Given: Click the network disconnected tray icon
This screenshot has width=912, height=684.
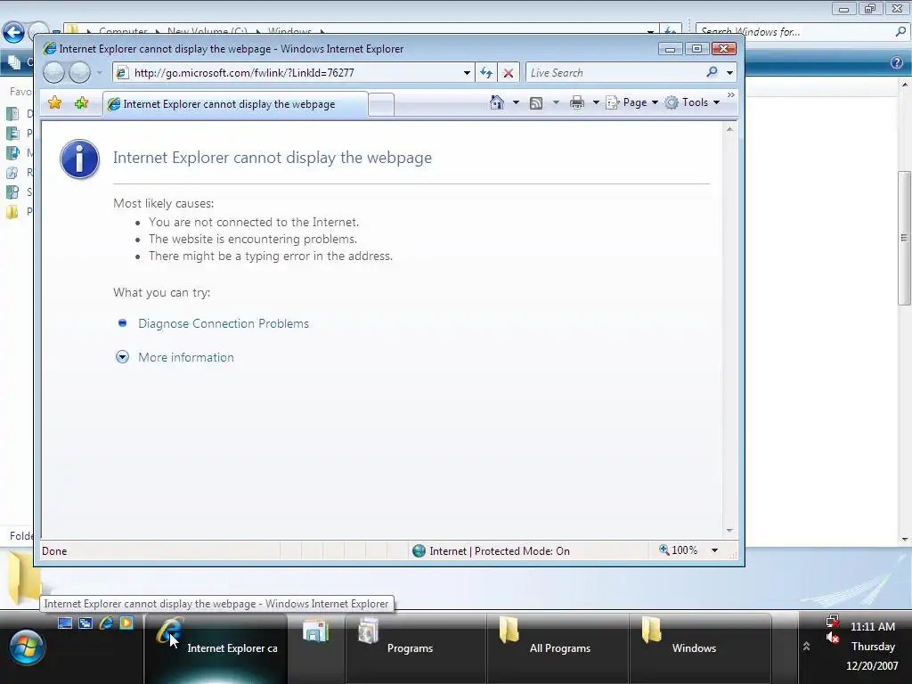Looking at the screenshot, I should tap(833, 621).
